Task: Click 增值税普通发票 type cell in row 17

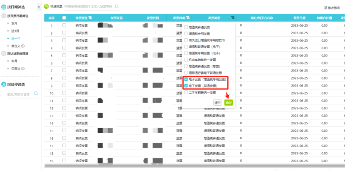Action: click(x=214, y=146)
